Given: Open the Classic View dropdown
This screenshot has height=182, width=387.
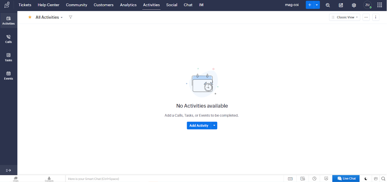Looking at the screenshot, I should point(344,17).
